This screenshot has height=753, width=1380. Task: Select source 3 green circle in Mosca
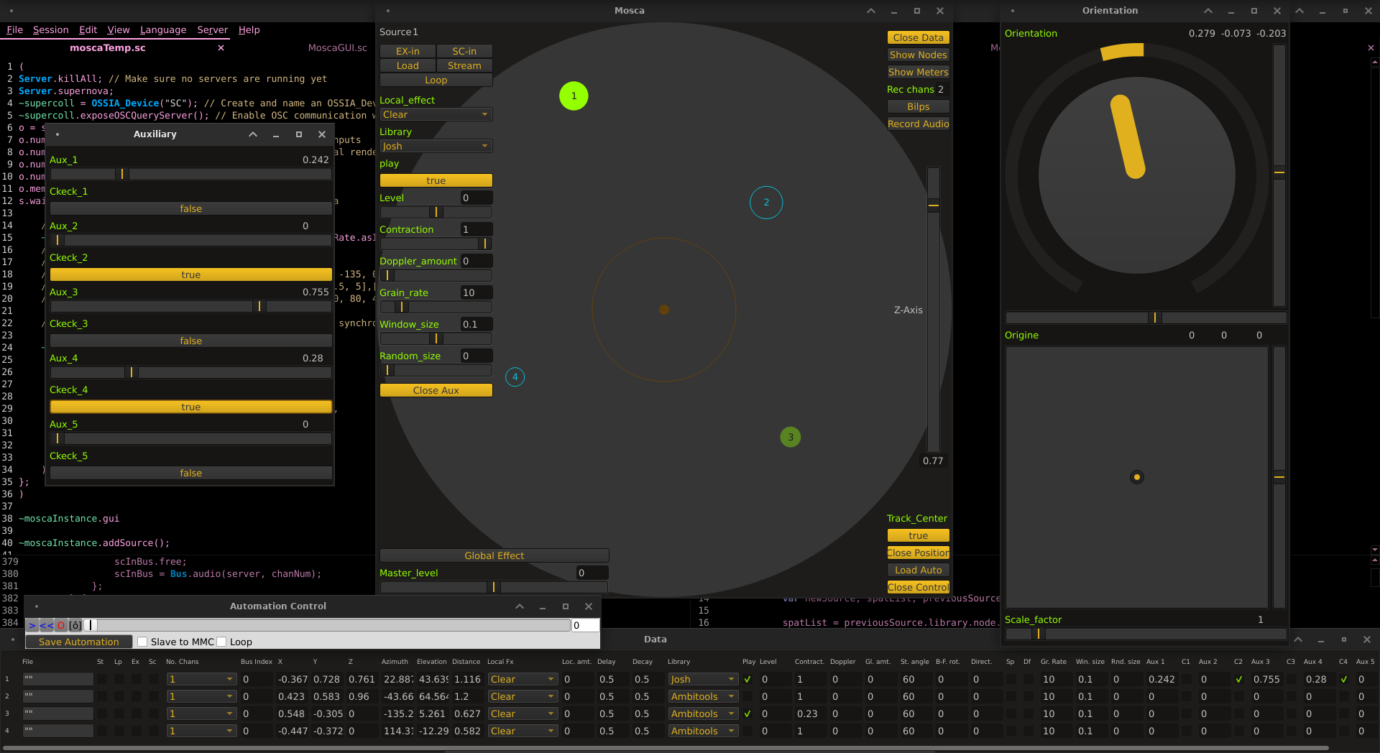(x=791, y=437)
